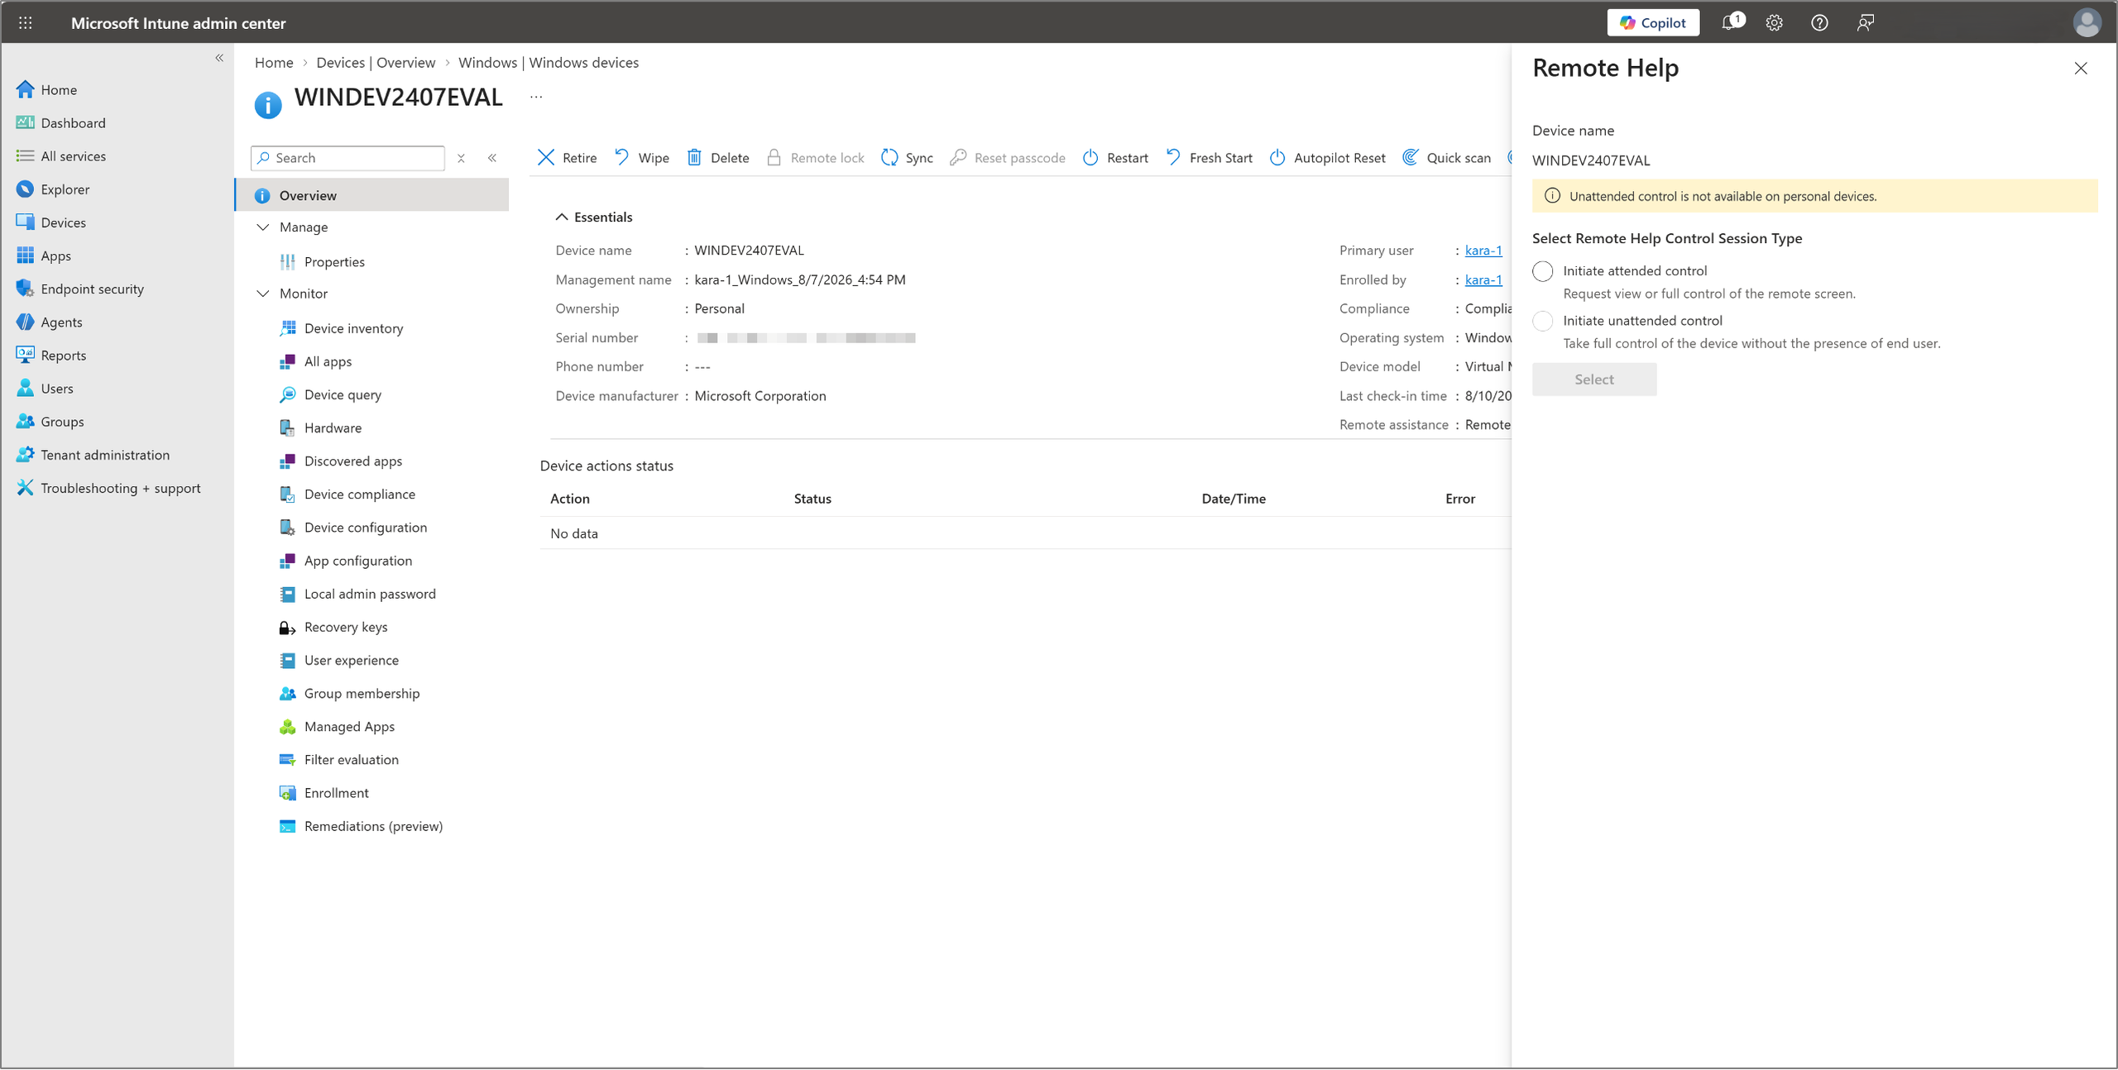Open Device compliance
The height and width of the screenshot is (1070, 2118).
[359, 494]
